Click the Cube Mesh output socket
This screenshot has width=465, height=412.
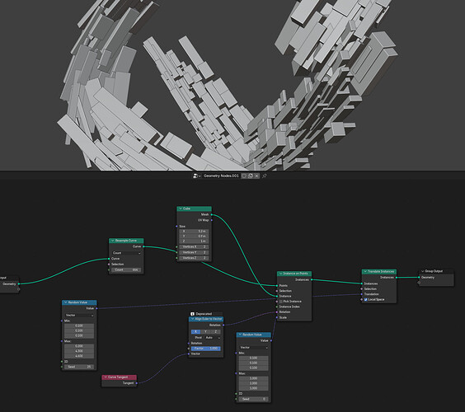coord(211,214)
